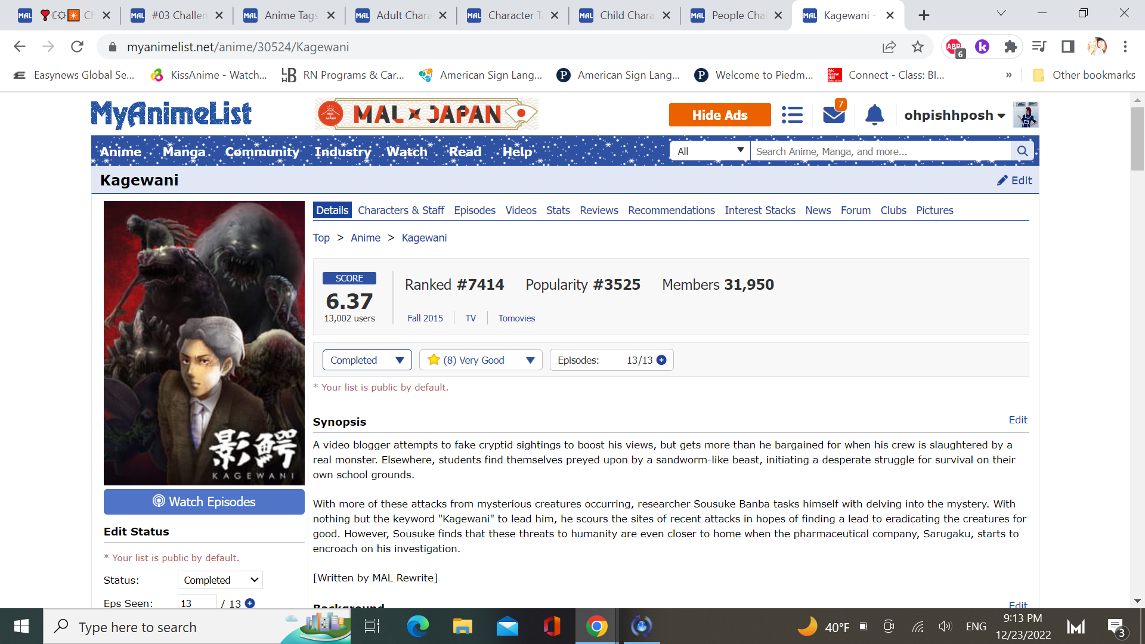Expand the All search category dropdown
1145x644 pixels.
(710, 151)
